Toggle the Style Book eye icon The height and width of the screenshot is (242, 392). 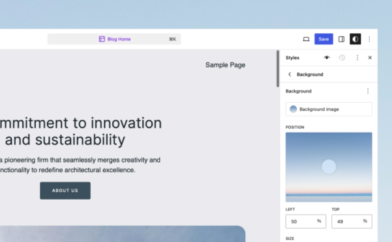click(x=327, y=57)
